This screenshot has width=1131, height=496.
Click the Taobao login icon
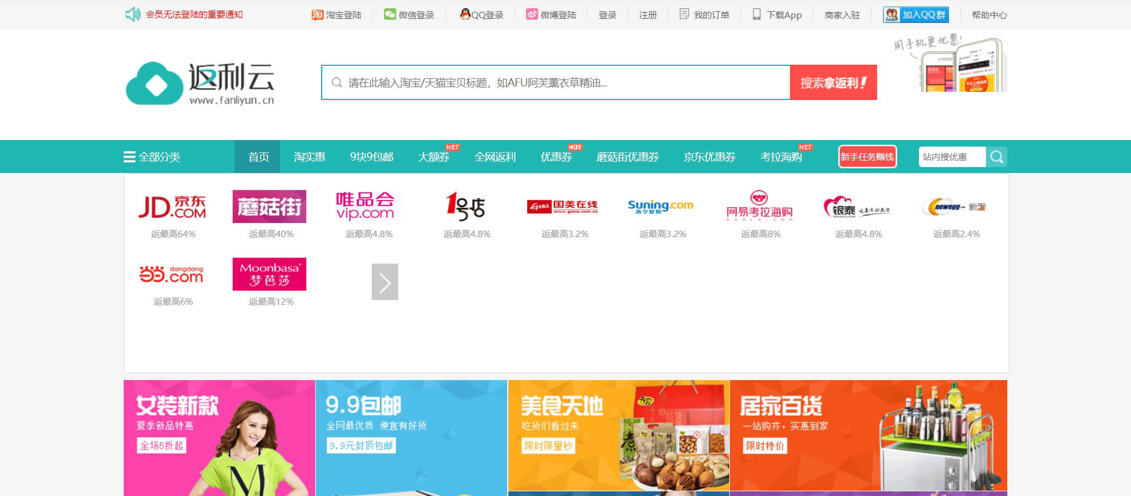coord(317,15)
